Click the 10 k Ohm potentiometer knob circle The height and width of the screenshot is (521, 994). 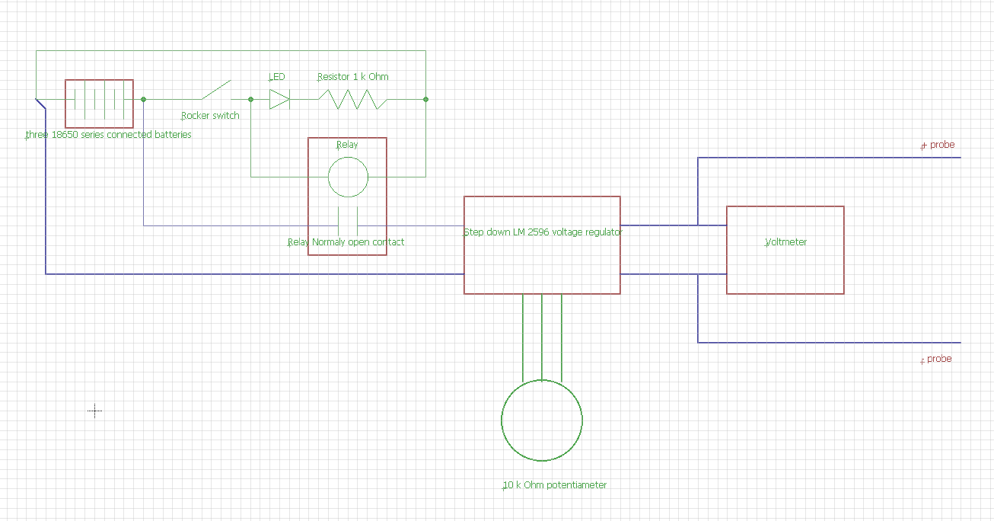(x=541, y=420)
